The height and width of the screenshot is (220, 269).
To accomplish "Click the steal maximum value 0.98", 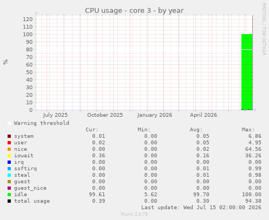I will pyautogui.click(x=255, y=175).
